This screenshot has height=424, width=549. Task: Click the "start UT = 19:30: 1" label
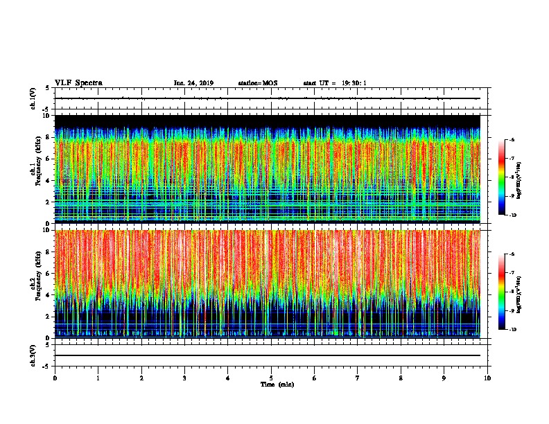pyautogui.click(x=335, y=83)
